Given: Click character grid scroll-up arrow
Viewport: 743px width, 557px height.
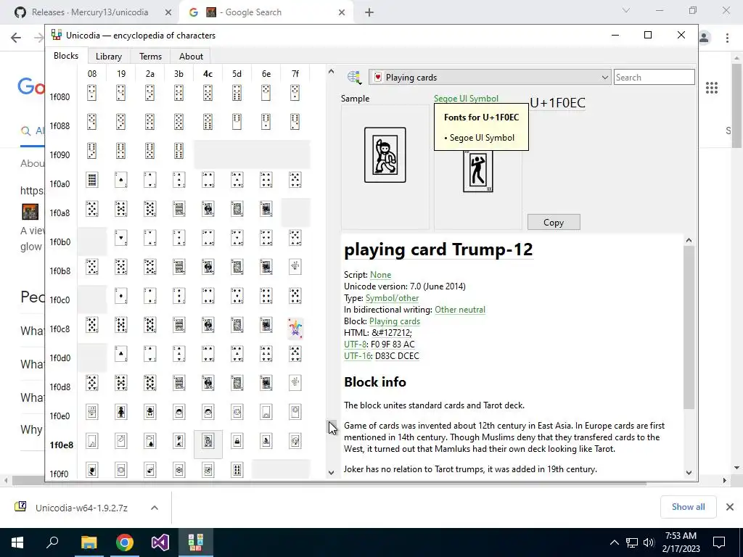Looking at the screenshot, I should coord(331,71).
